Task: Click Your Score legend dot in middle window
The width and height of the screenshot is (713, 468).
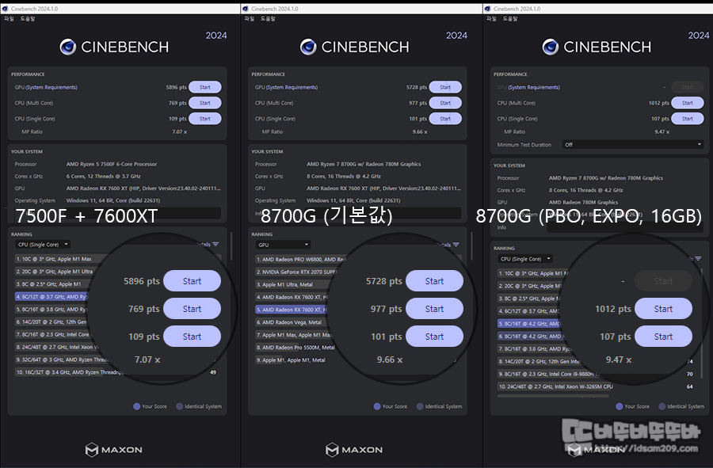Action: [377, 407]
